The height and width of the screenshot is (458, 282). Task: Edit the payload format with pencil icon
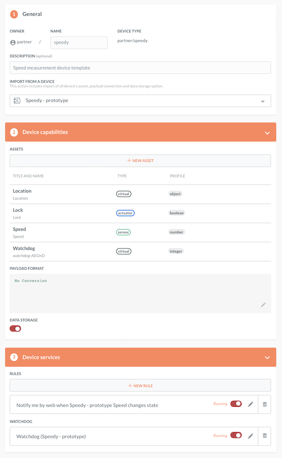(264, 305)
